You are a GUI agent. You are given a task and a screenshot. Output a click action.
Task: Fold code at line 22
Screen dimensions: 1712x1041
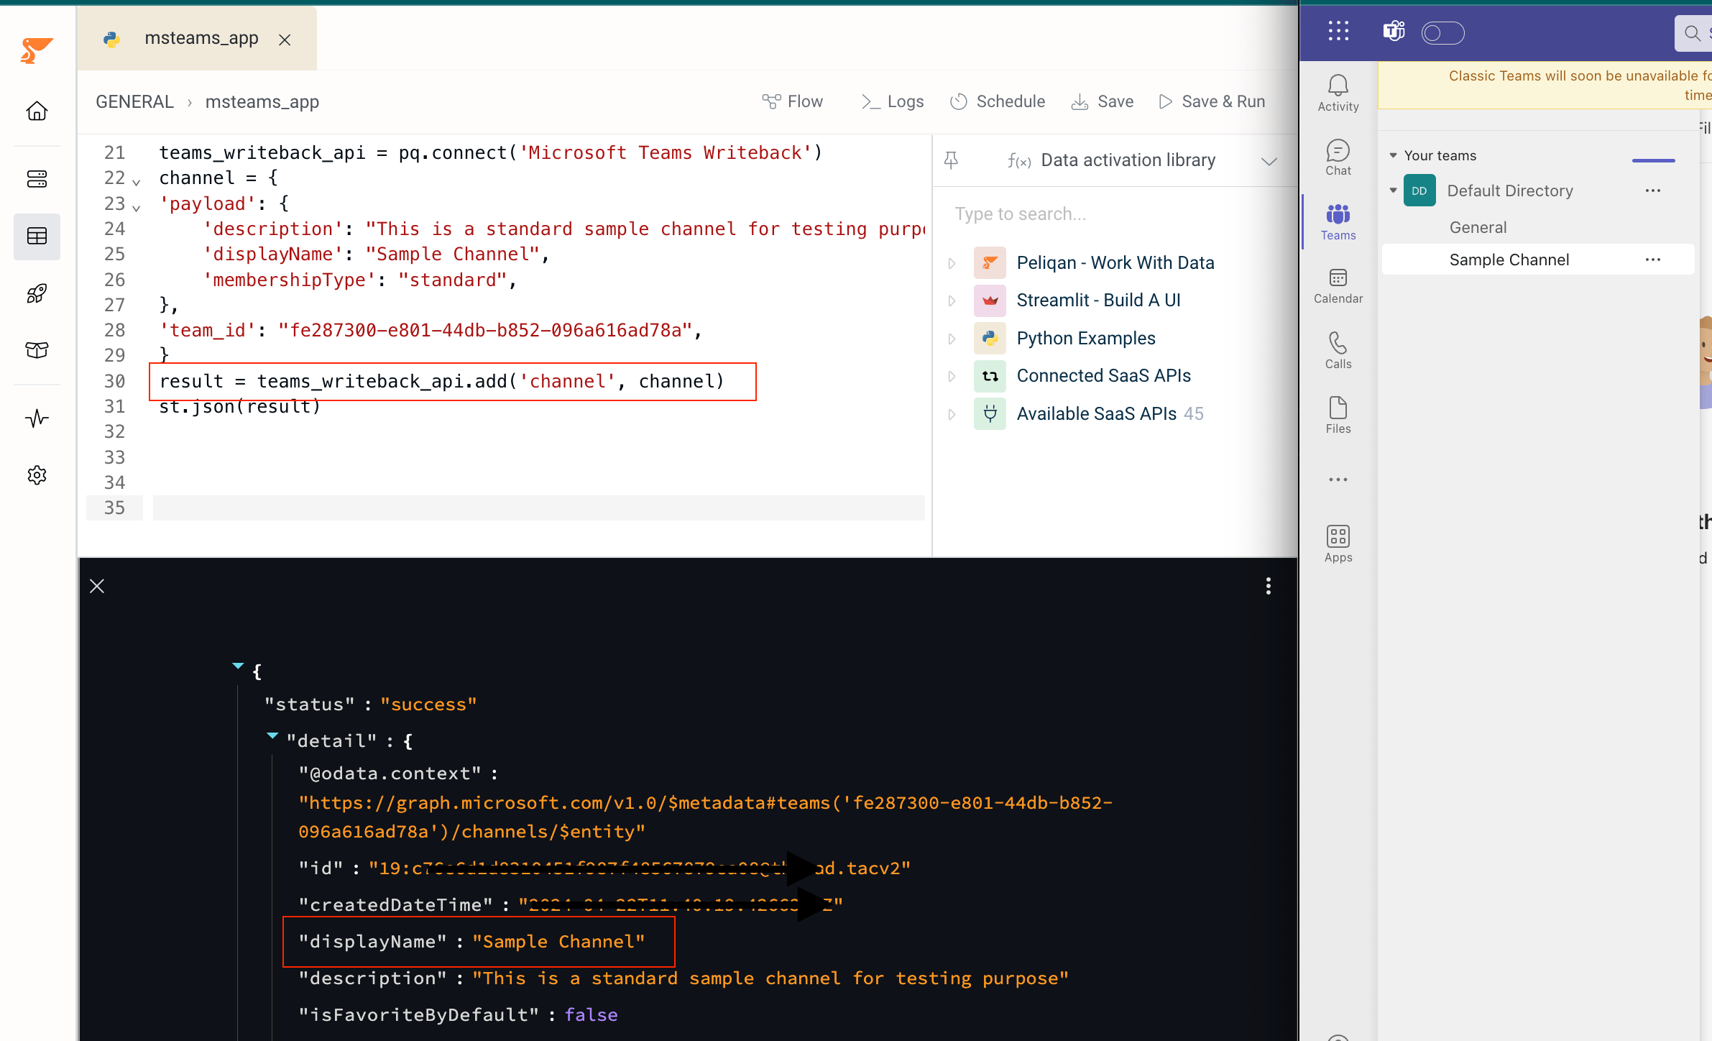pyautogui.click(x=137, y=182)
